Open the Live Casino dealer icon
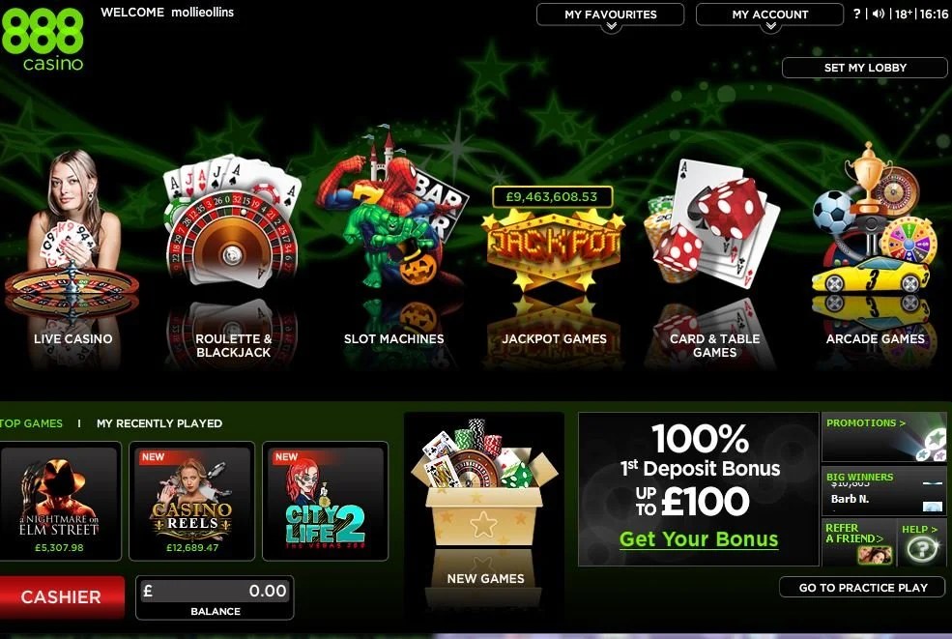The height and width of the screenshot is (639, 952). coord(72,234)
